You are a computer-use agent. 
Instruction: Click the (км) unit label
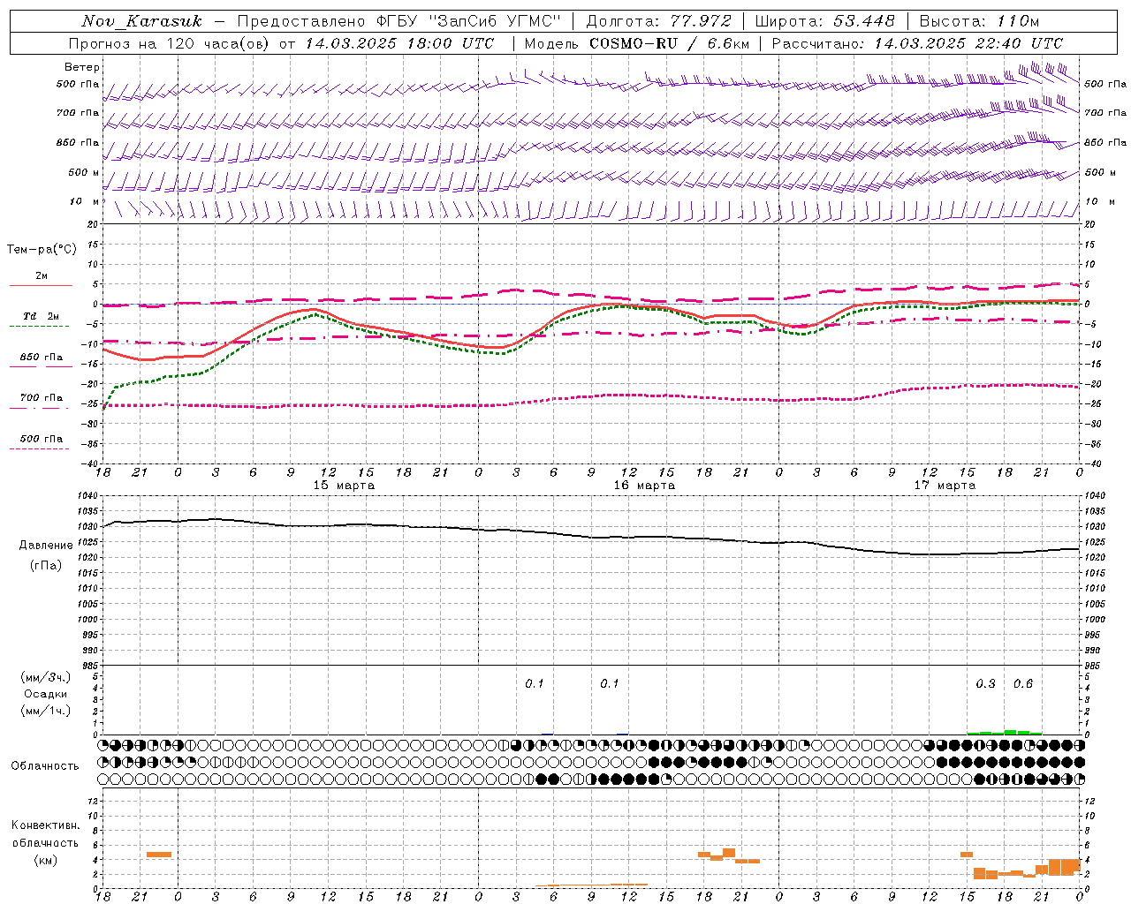[x=46, y=860]
